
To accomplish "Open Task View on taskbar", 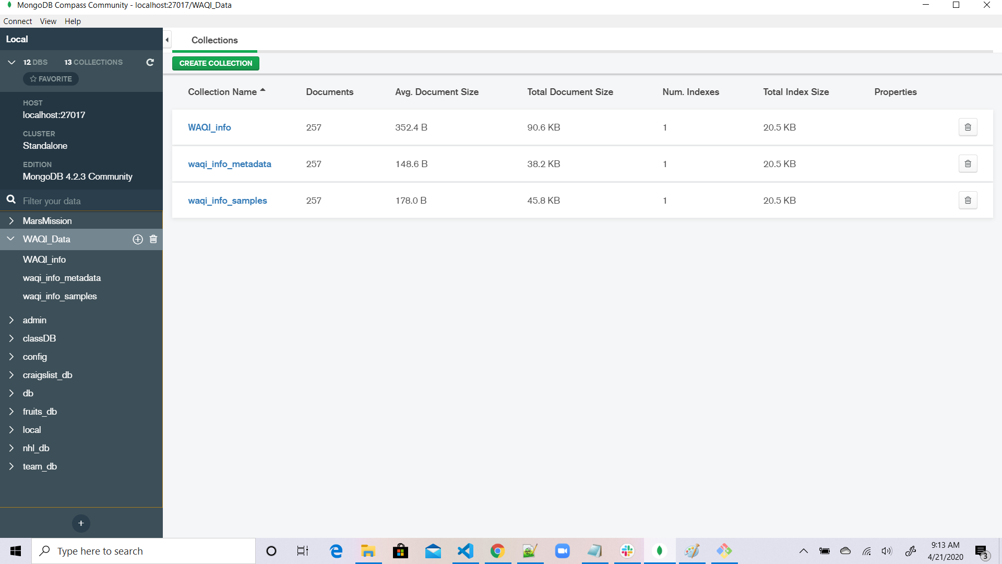I will click(303, 551).
